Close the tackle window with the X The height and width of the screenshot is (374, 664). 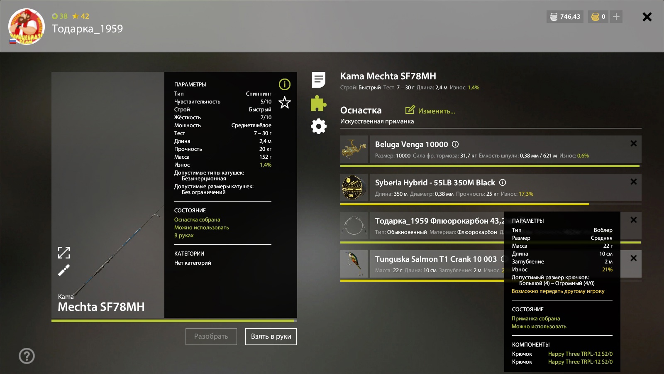[x=647, y=17]
